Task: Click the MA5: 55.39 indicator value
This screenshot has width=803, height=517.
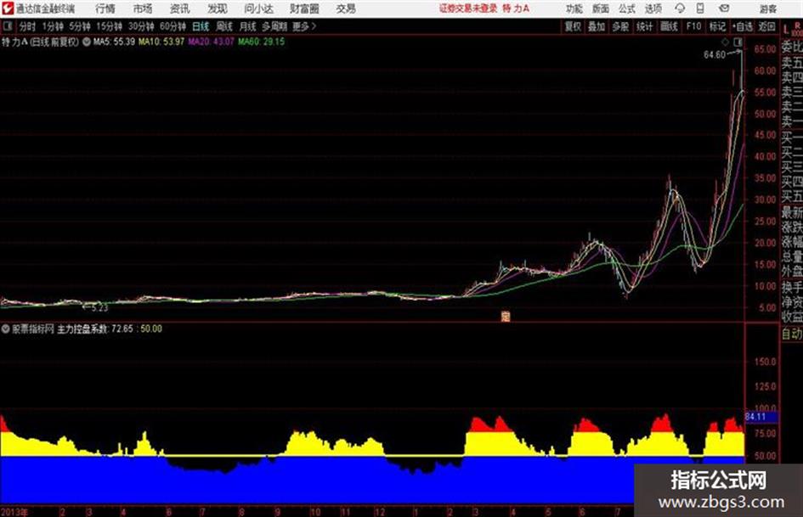Action: [x=114, y=42]
